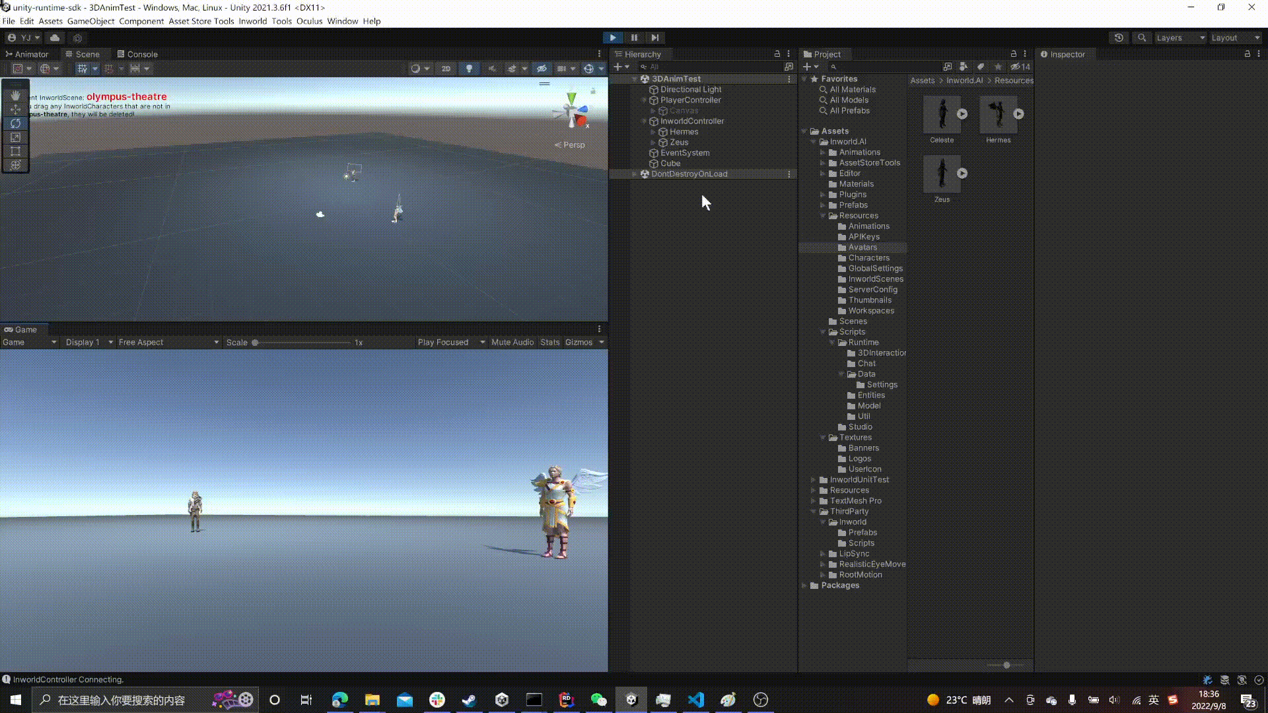Toggle Scene audio mute icon
Viewport: 1268px width, 713px height.
point(492,69)
